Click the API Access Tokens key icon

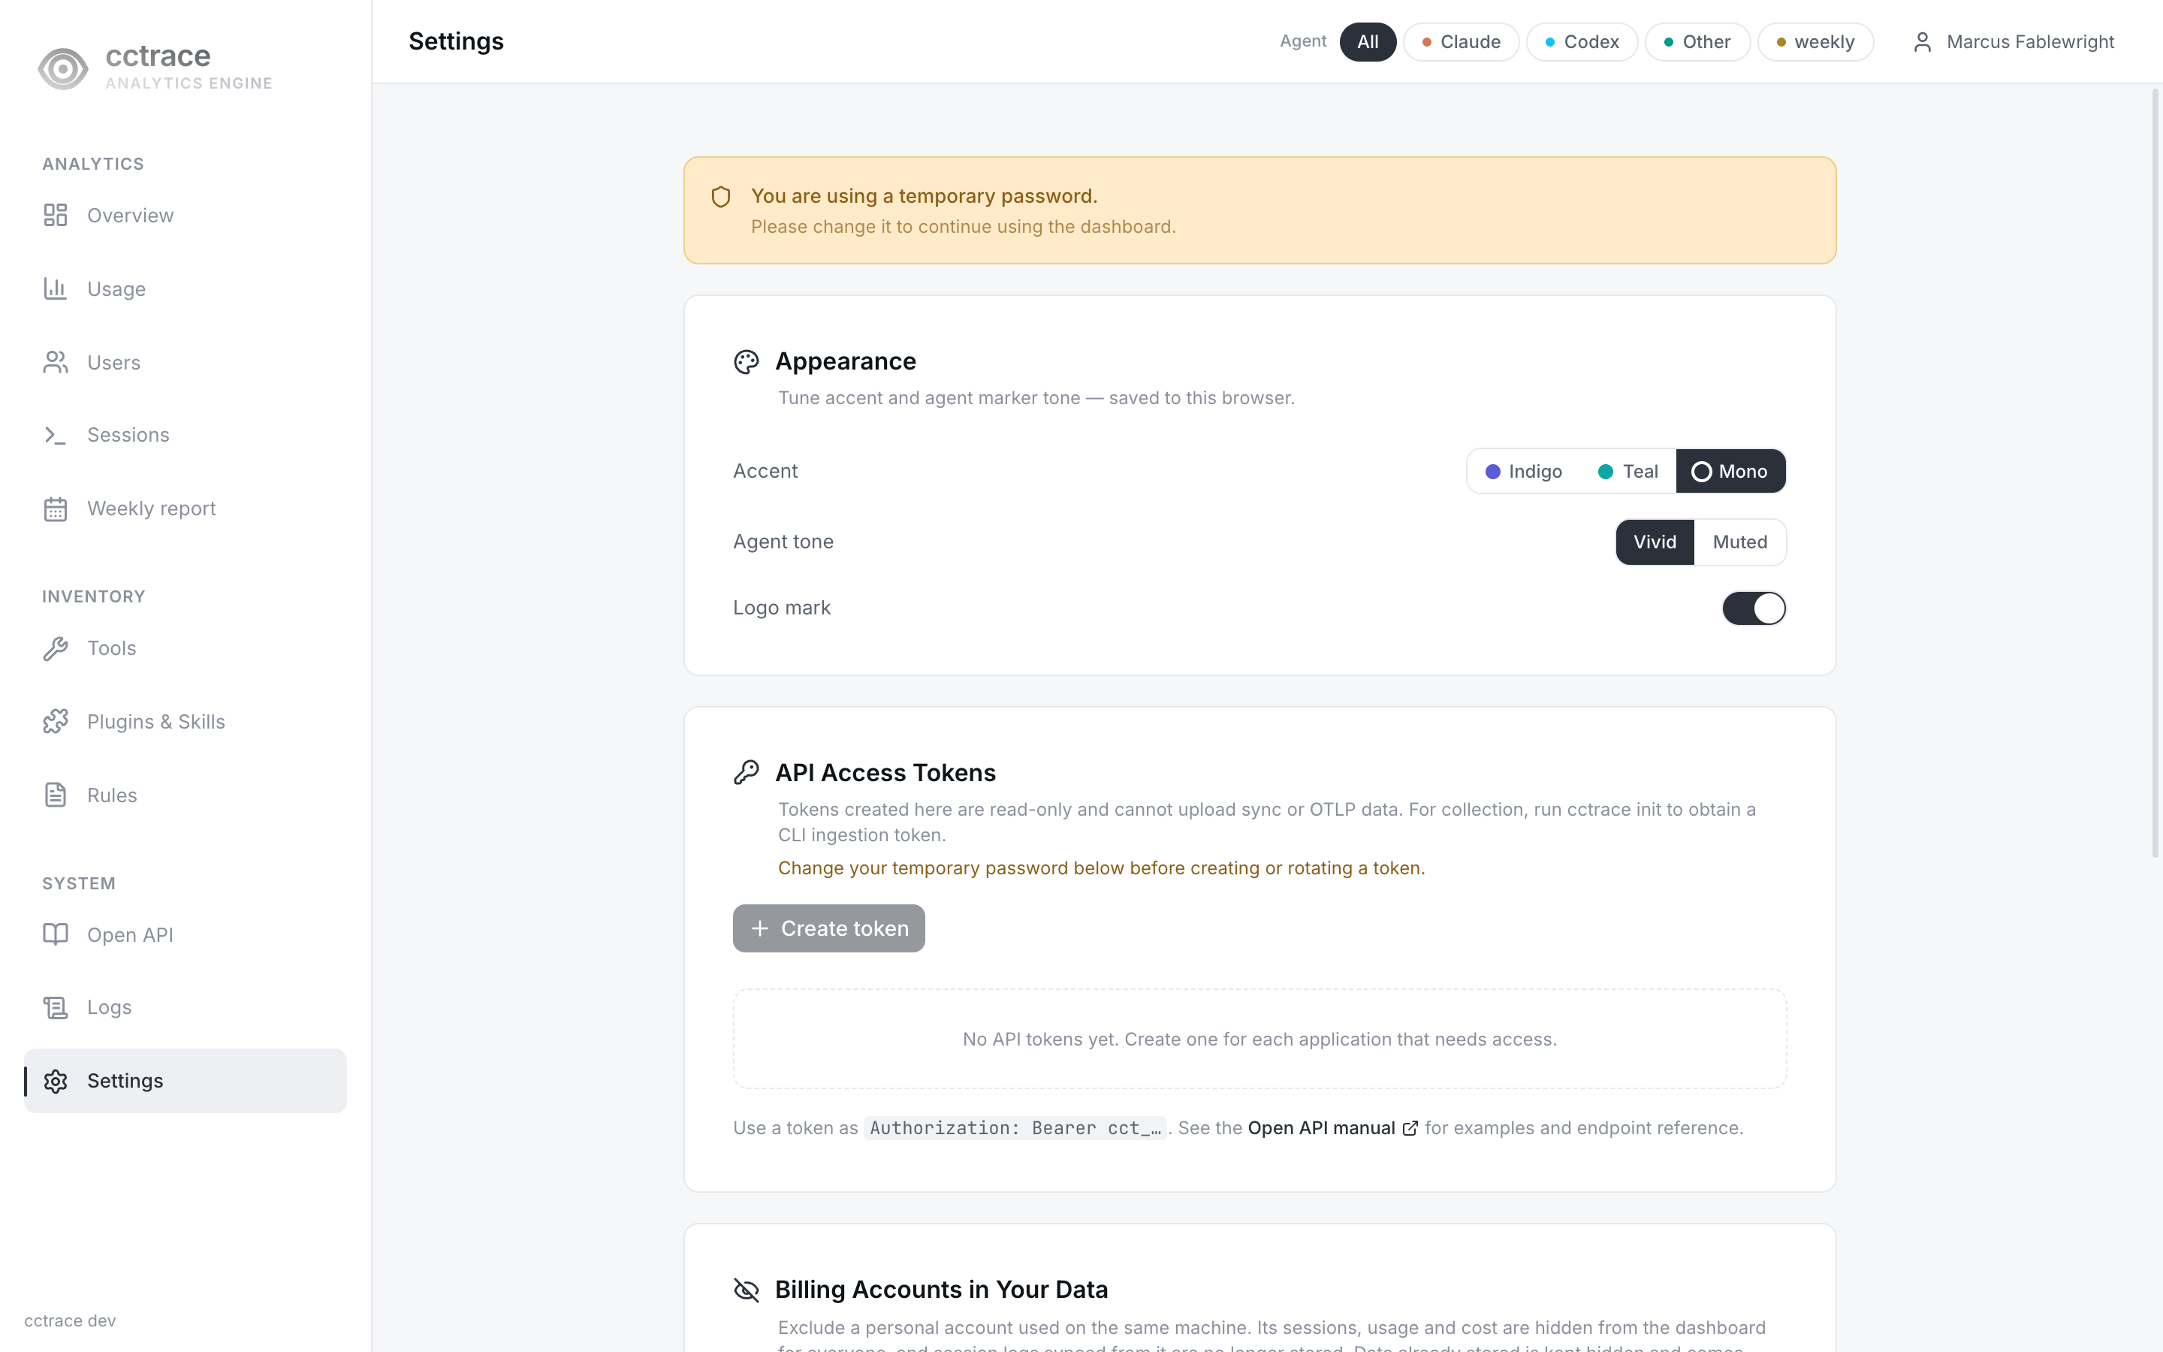pyautogui.click(x=747, y=773)
